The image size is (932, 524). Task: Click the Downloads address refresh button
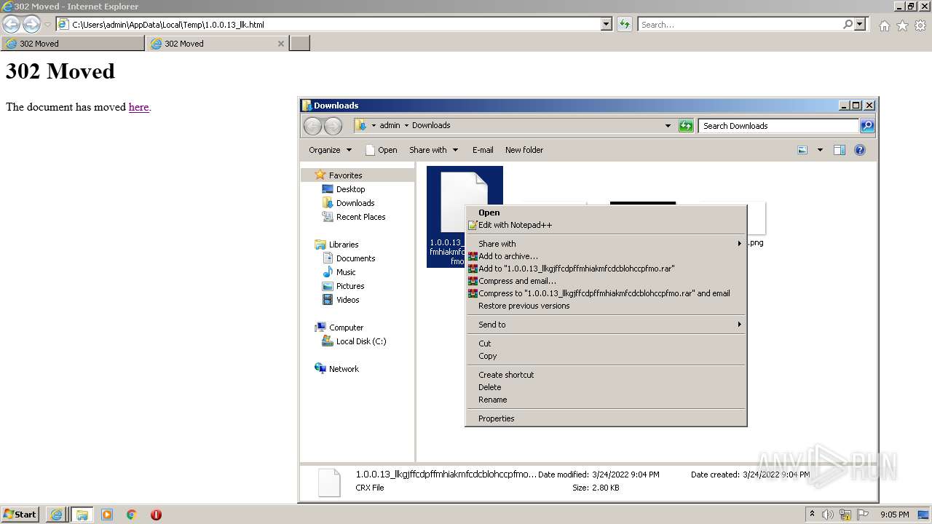[686, 126]
